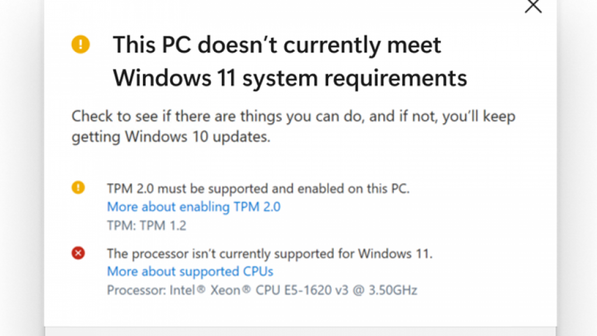The width and height of the screenshot is (597, 336).
Task: Open the More about enabling TPM 2.0 link
Action: pyautogui.click(x=194, y=206)
